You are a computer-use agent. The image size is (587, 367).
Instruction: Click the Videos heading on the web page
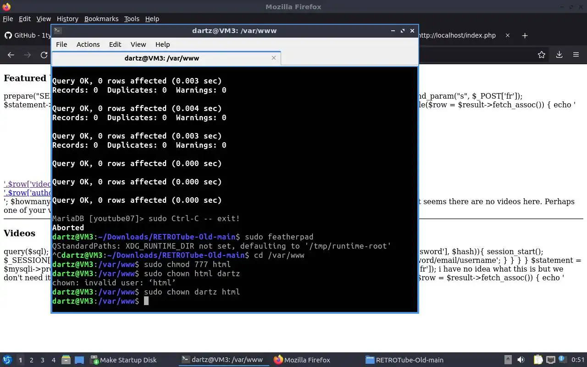point(20,233)
